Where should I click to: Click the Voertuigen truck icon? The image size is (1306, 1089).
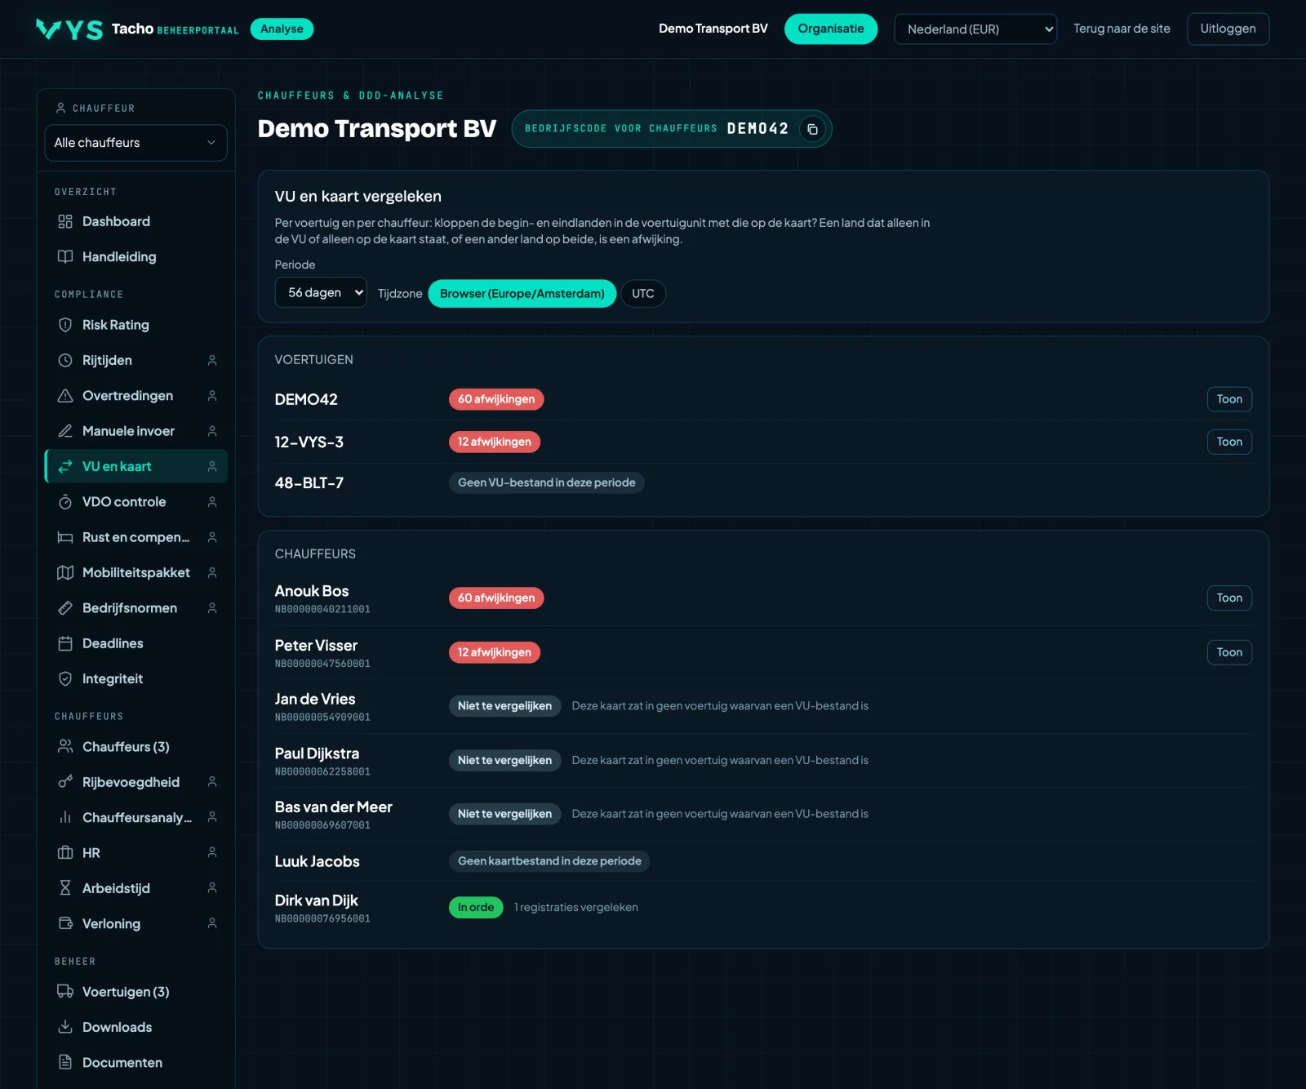coord(65,992)
